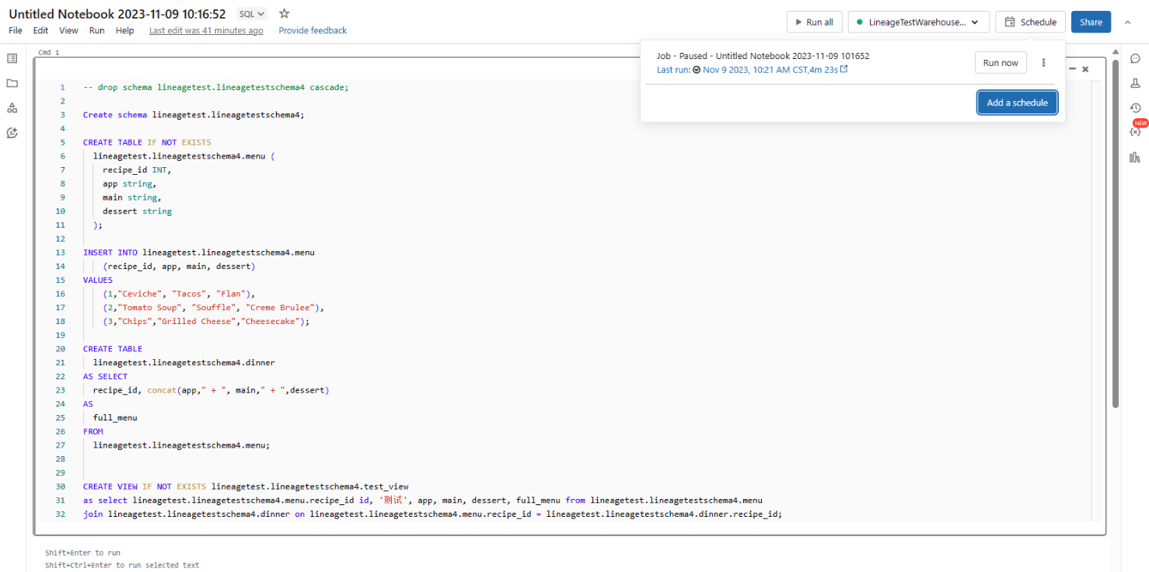Open the Help menu

pyautogui.click(x=124, y=30)
